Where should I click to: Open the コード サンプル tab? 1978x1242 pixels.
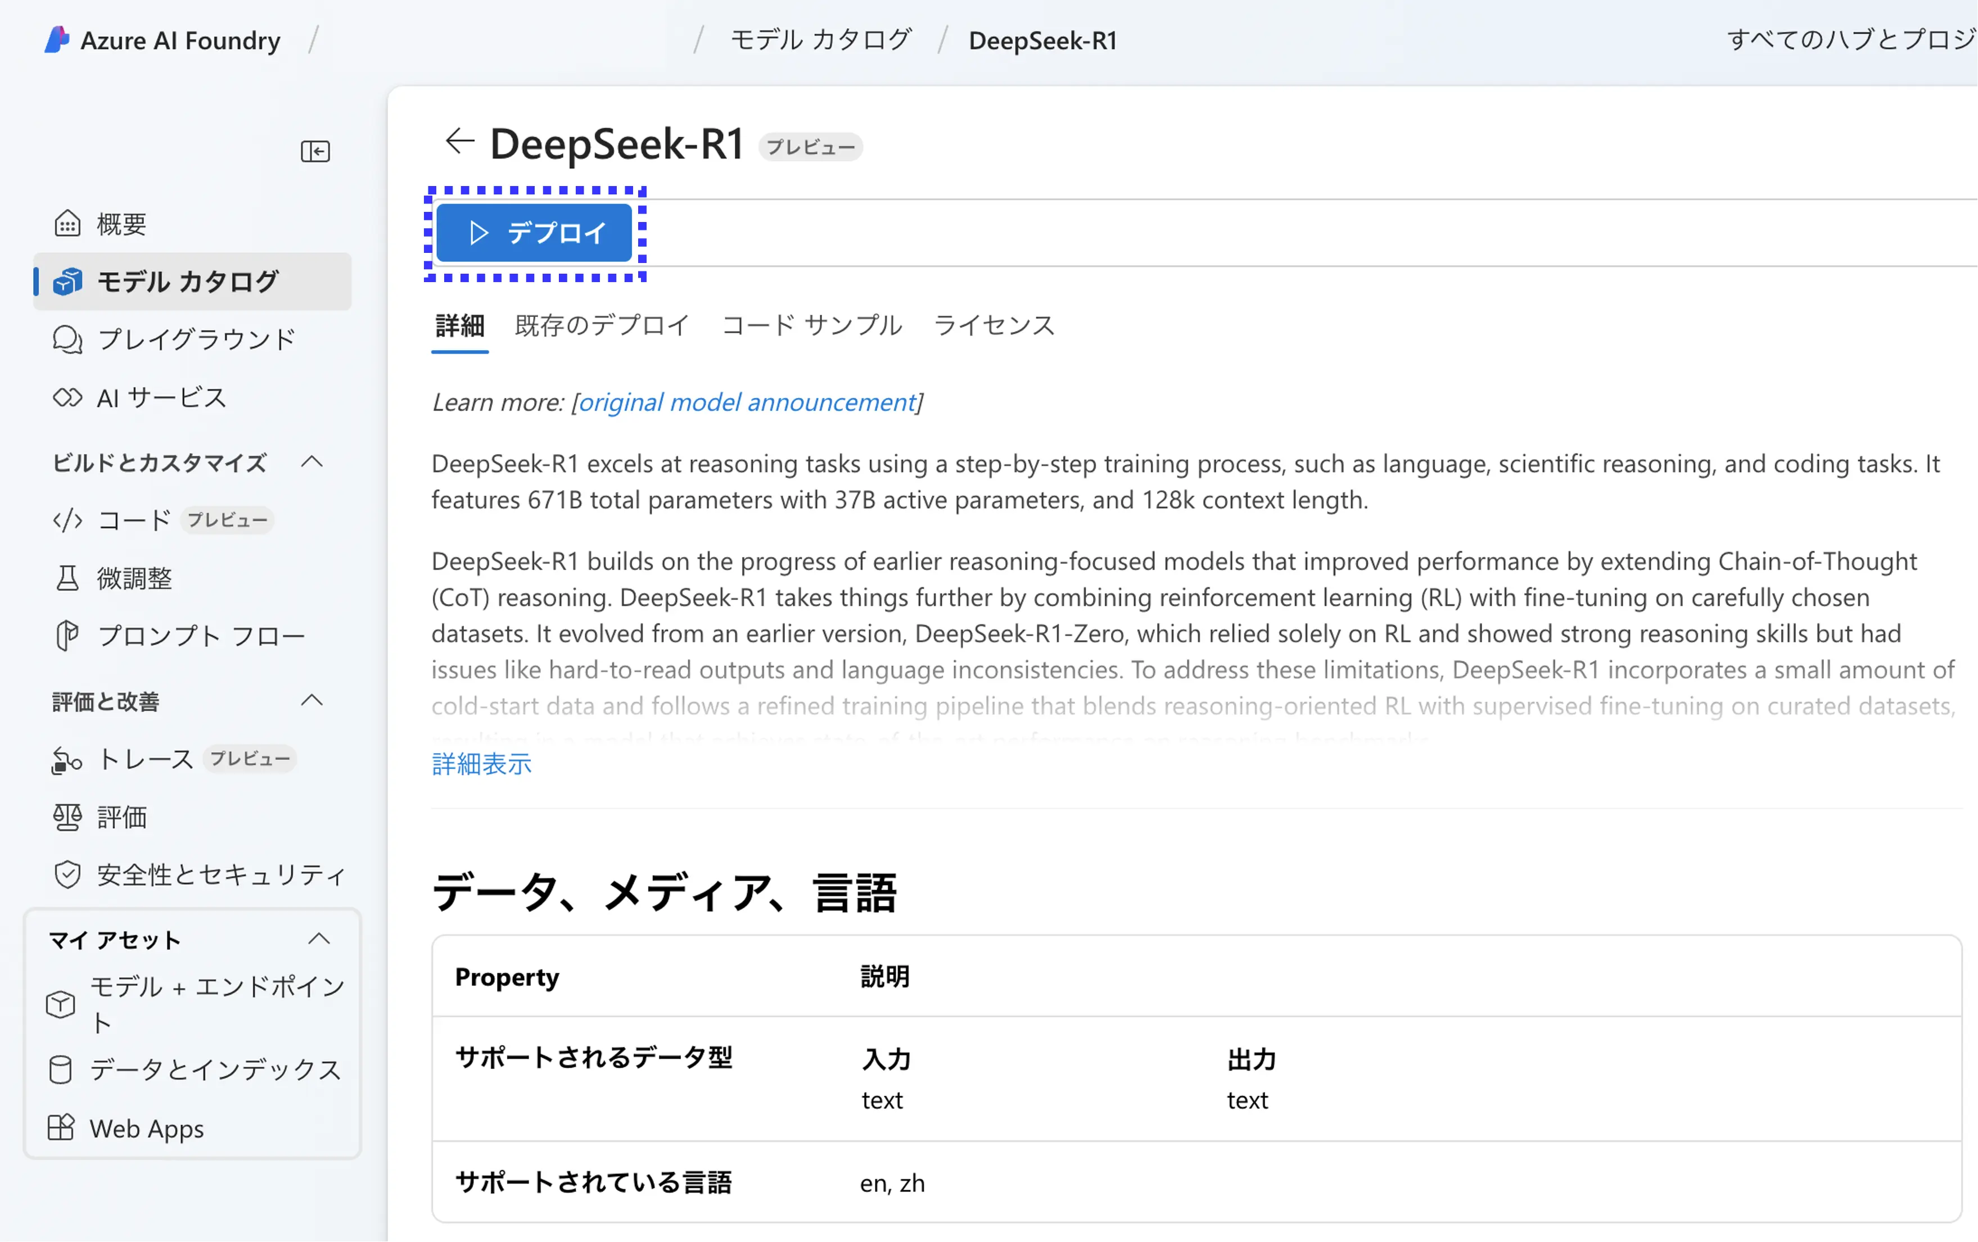tap(811, 326)
